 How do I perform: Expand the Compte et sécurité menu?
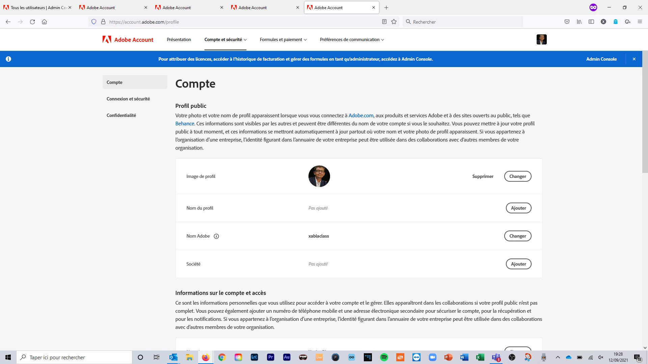225,40
